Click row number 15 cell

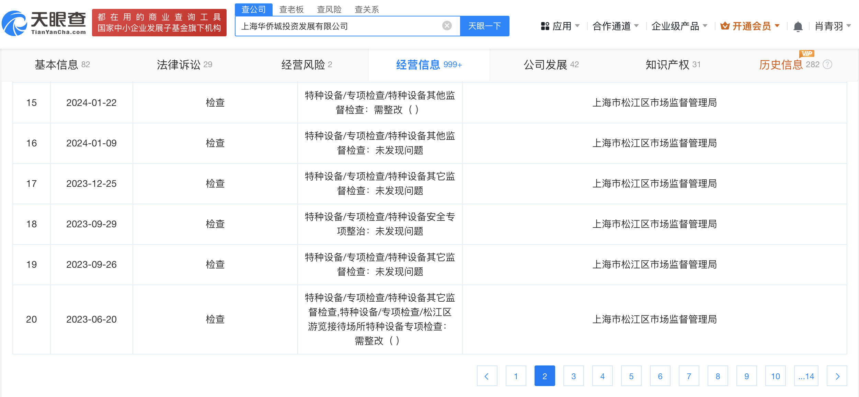coord(32,103)
